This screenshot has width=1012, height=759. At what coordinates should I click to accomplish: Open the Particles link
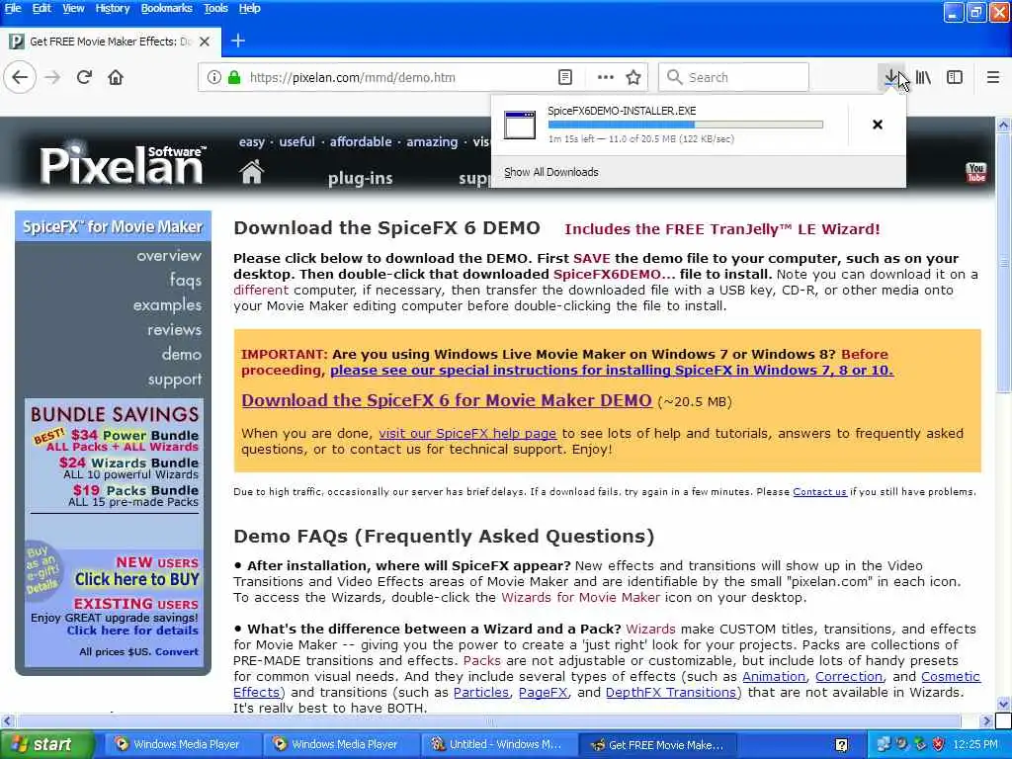pyautogui.click(x=481, y=693)
